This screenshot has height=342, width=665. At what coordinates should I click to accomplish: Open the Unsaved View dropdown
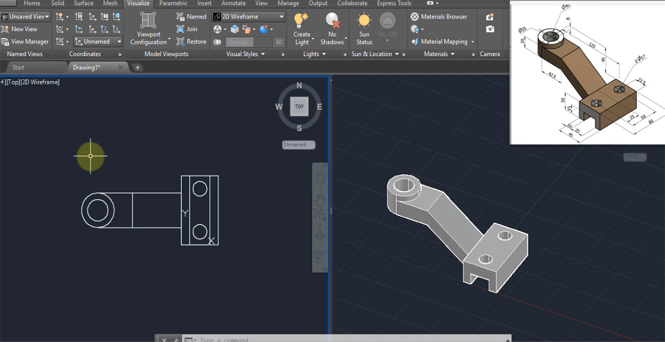(25, 17)
